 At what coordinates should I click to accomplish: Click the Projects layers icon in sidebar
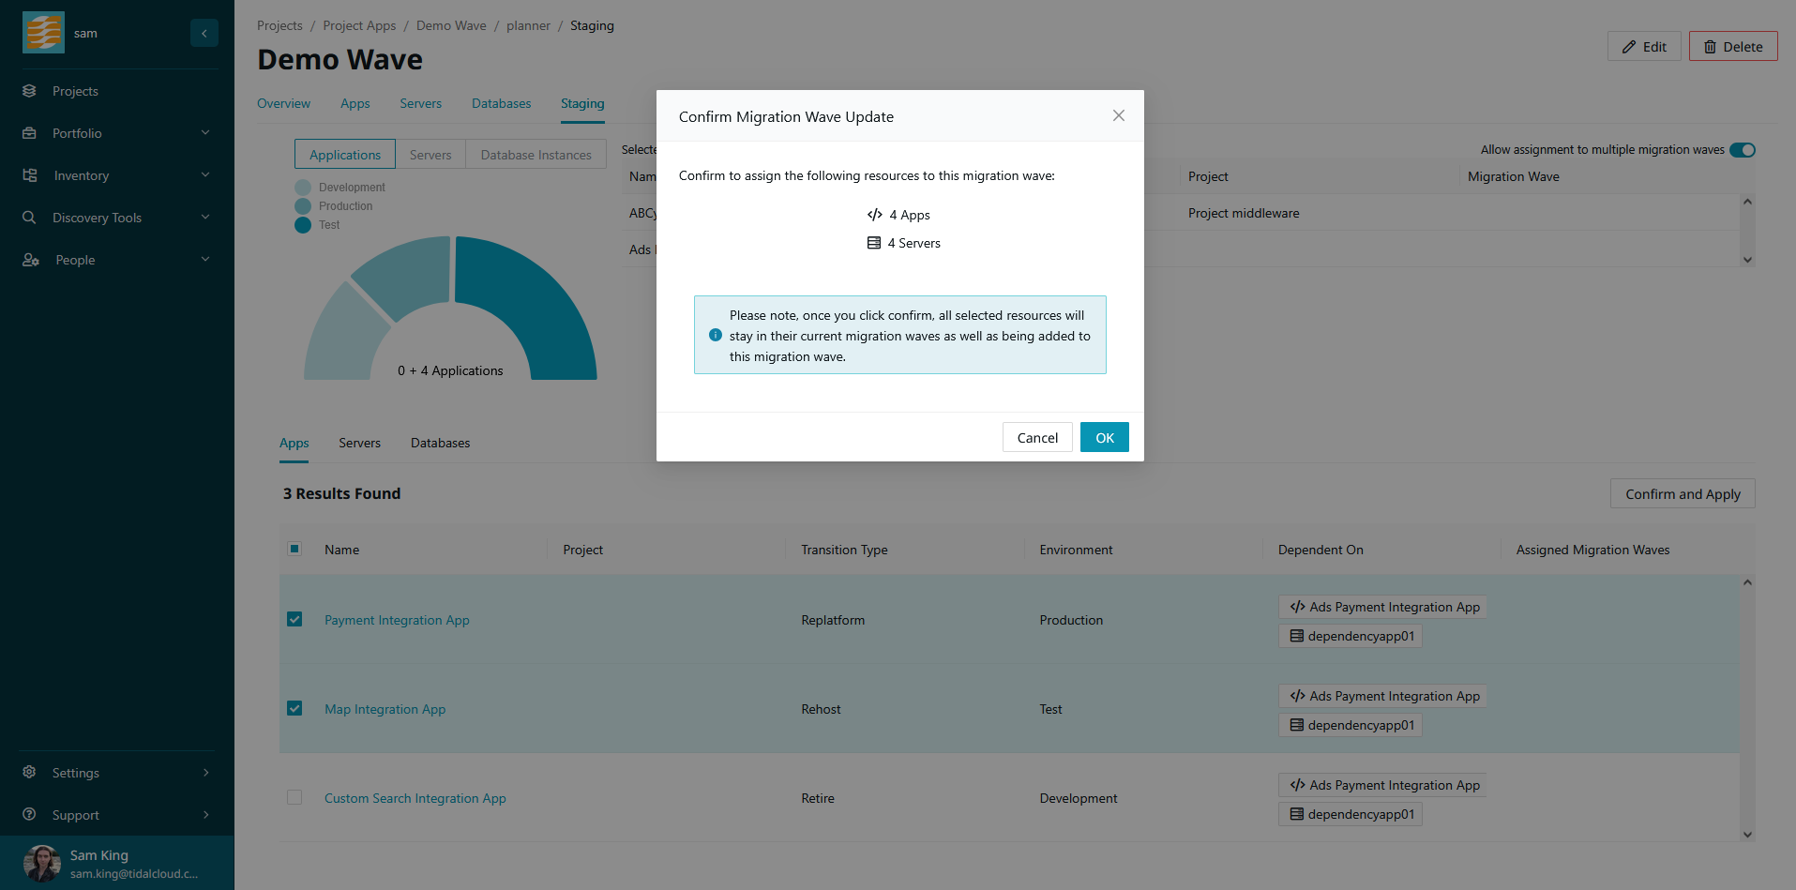29,91
